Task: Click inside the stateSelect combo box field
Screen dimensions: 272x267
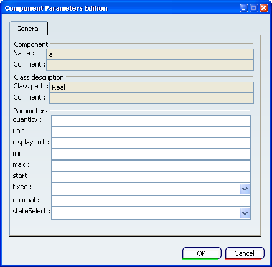Action: coord(146,213)
